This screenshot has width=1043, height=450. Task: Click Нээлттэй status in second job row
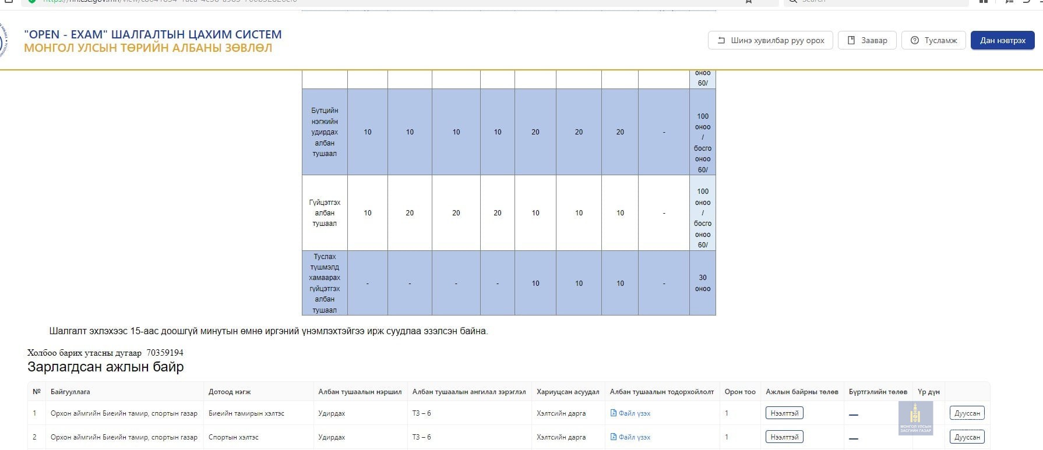[784, 437]
